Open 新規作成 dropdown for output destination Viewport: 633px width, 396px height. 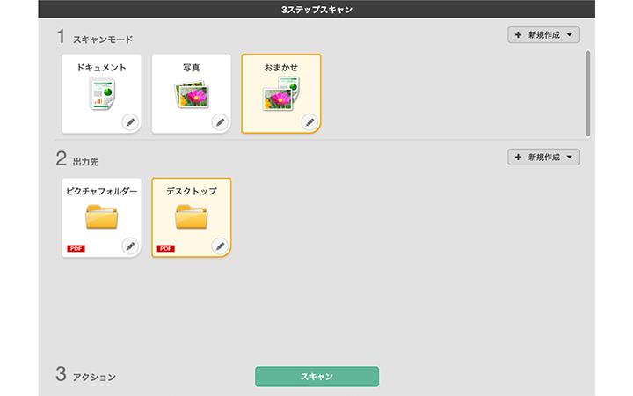point(543,158)
